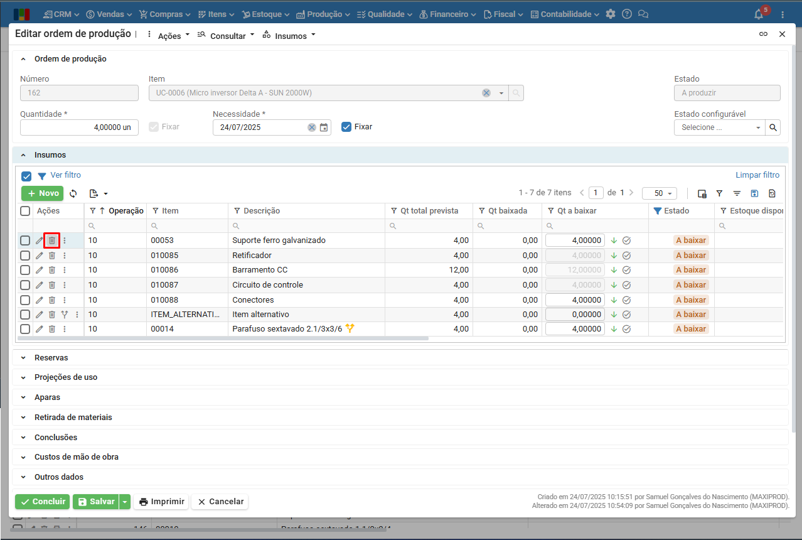Image resolution: width=802 pixels, height=540 pixels.
Task: Open the Estado configurável dropdown
Action: [719, 127]
